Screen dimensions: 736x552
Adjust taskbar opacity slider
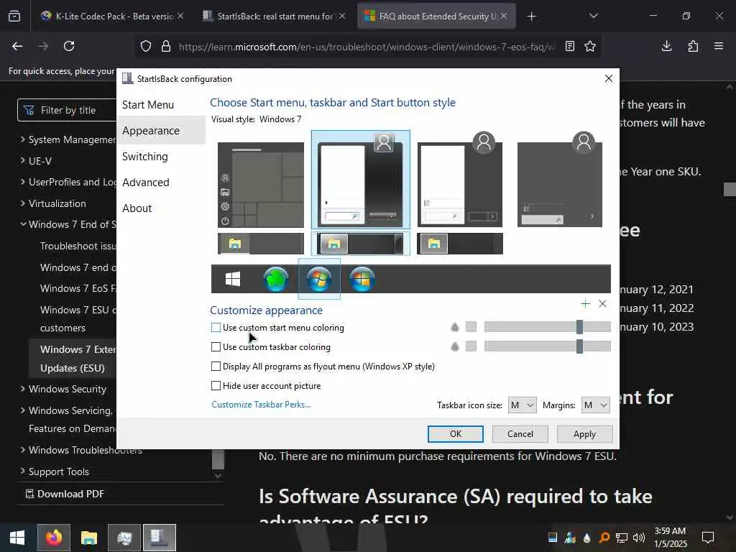click(547, 346)
